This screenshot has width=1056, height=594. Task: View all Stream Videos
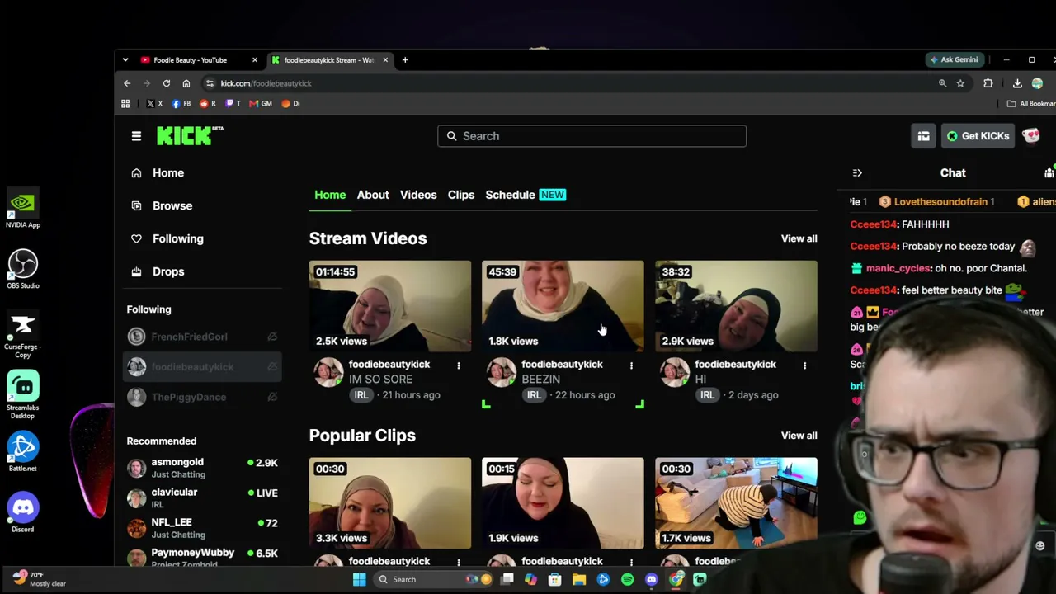pyautogui.click(x=799, y=238)
